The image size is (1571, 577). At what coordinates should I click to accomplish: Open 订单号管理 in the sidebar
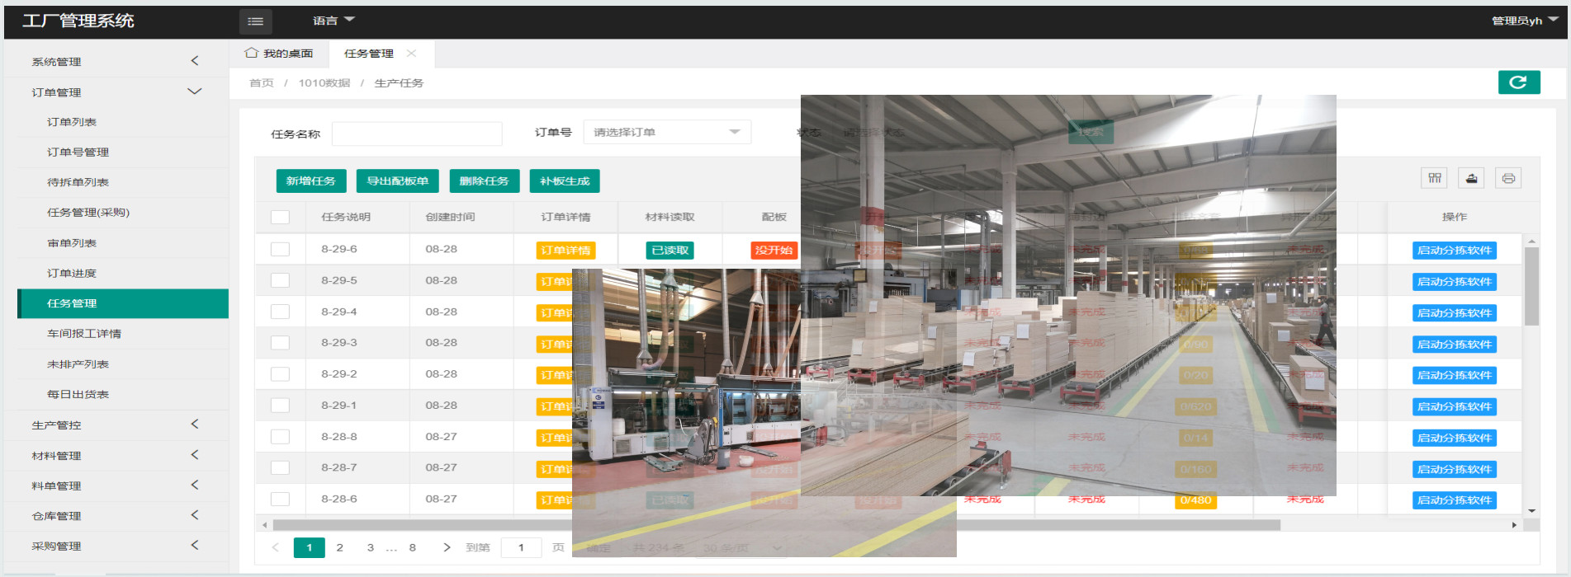(x=123, y=152)
